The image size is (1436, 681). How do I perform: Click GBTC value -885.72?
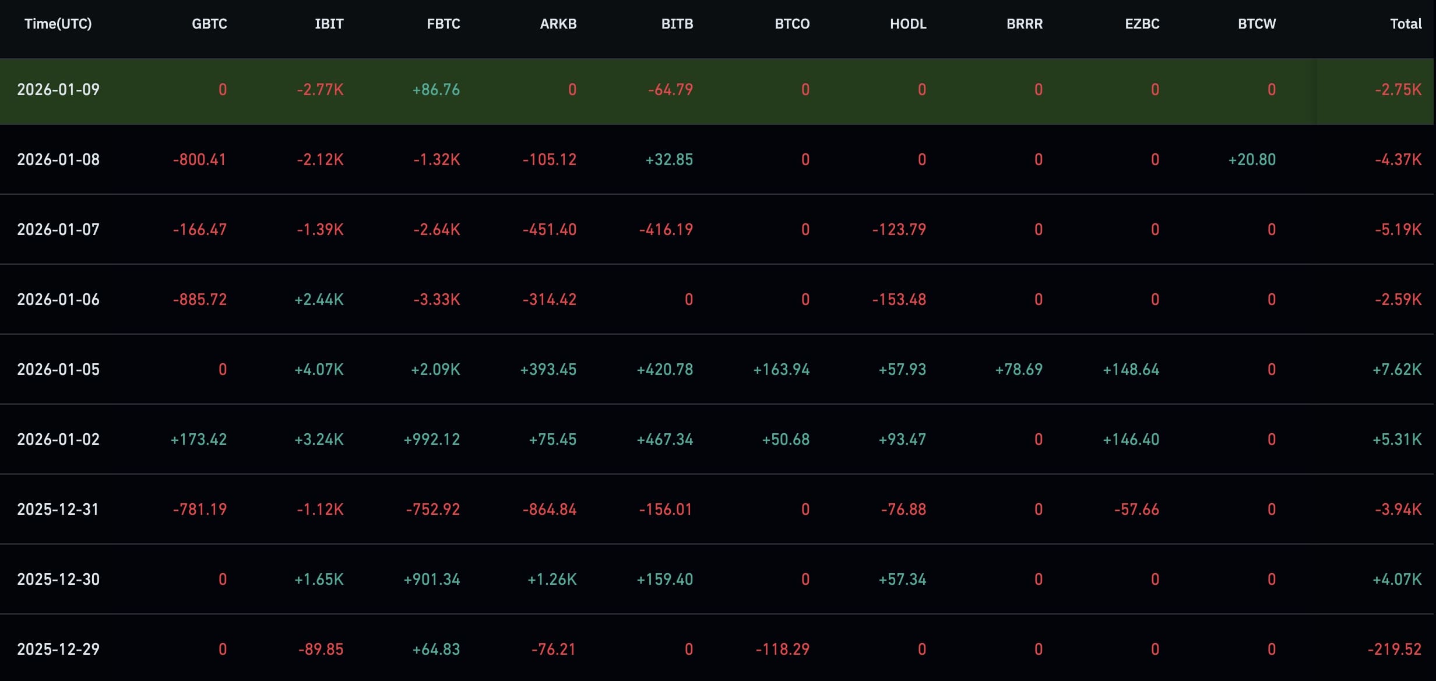199,299
